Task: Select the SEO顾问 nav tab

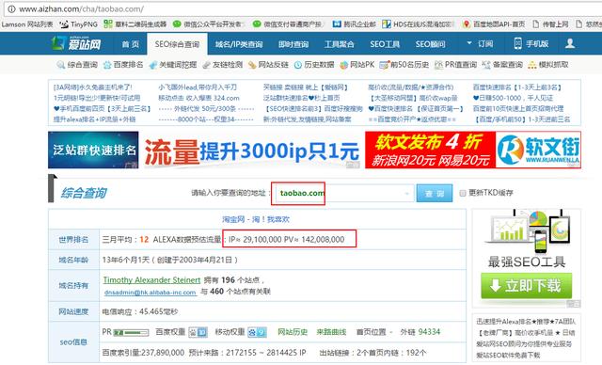Action: coord(430,44)
